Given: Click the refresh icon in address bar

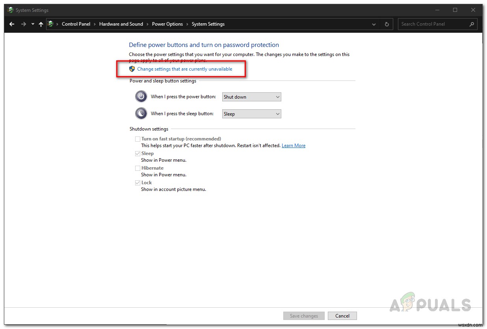Looking at the screenshot, I should [387, 24].
